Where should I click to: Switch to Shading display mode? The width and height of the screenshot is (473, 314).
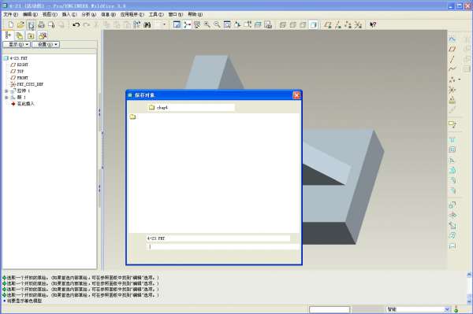(314, 24)
